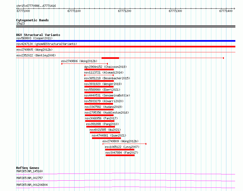
Task: Click the red bar under esv1065122
Action: pos(120,150)
